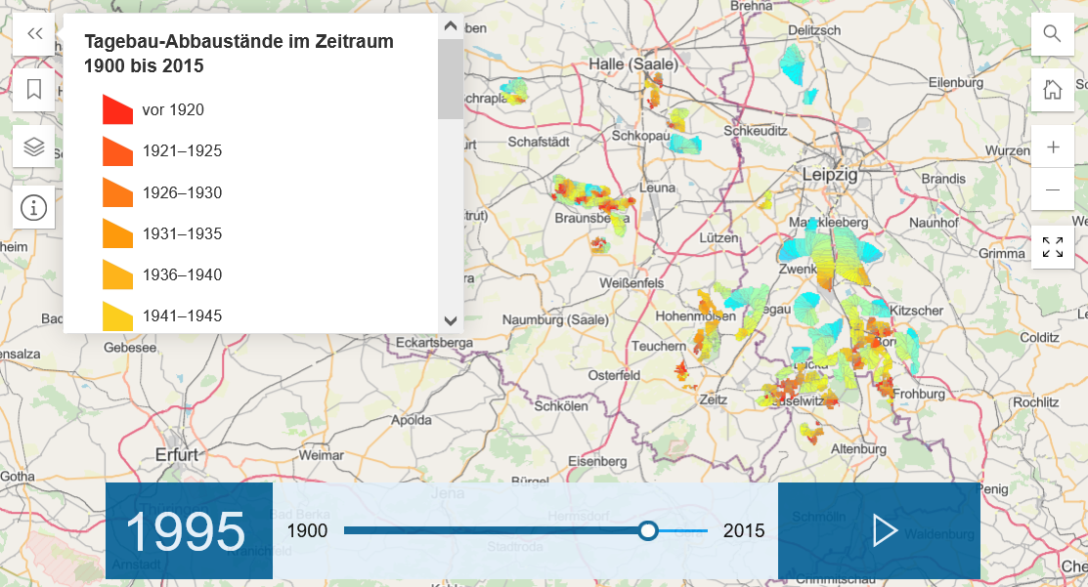This screenshot has height=587, width=1088.
Task: Click the Halle (Saale) map label
Action: [x=632, y=64]
